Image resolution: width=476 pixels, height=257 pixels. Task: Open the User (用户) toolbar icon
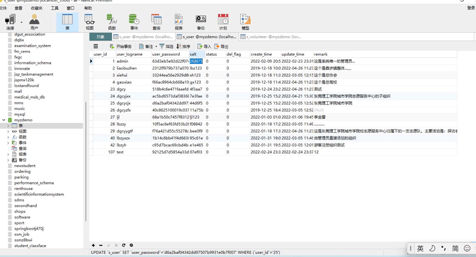(x=34, y=22)
